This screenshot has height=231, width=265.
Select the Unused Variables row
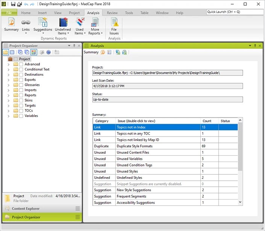click(165, 159)
